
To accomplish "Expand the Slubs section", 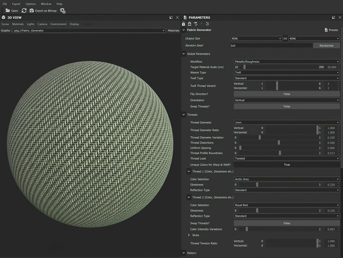I will [189, 235].
